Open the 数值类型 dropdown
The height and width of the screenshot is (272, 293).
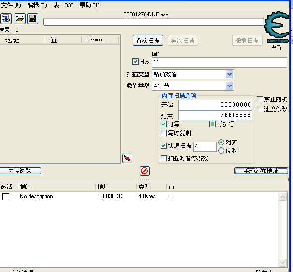pyautogui.click(x=229, y=86)
